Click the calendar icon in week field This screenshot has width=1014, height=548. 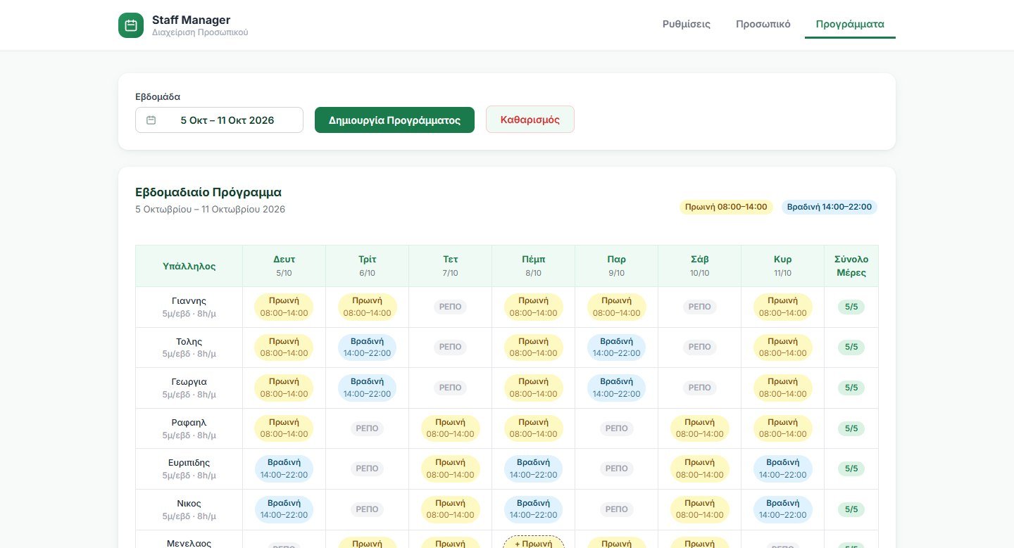(x=151, y=120)
